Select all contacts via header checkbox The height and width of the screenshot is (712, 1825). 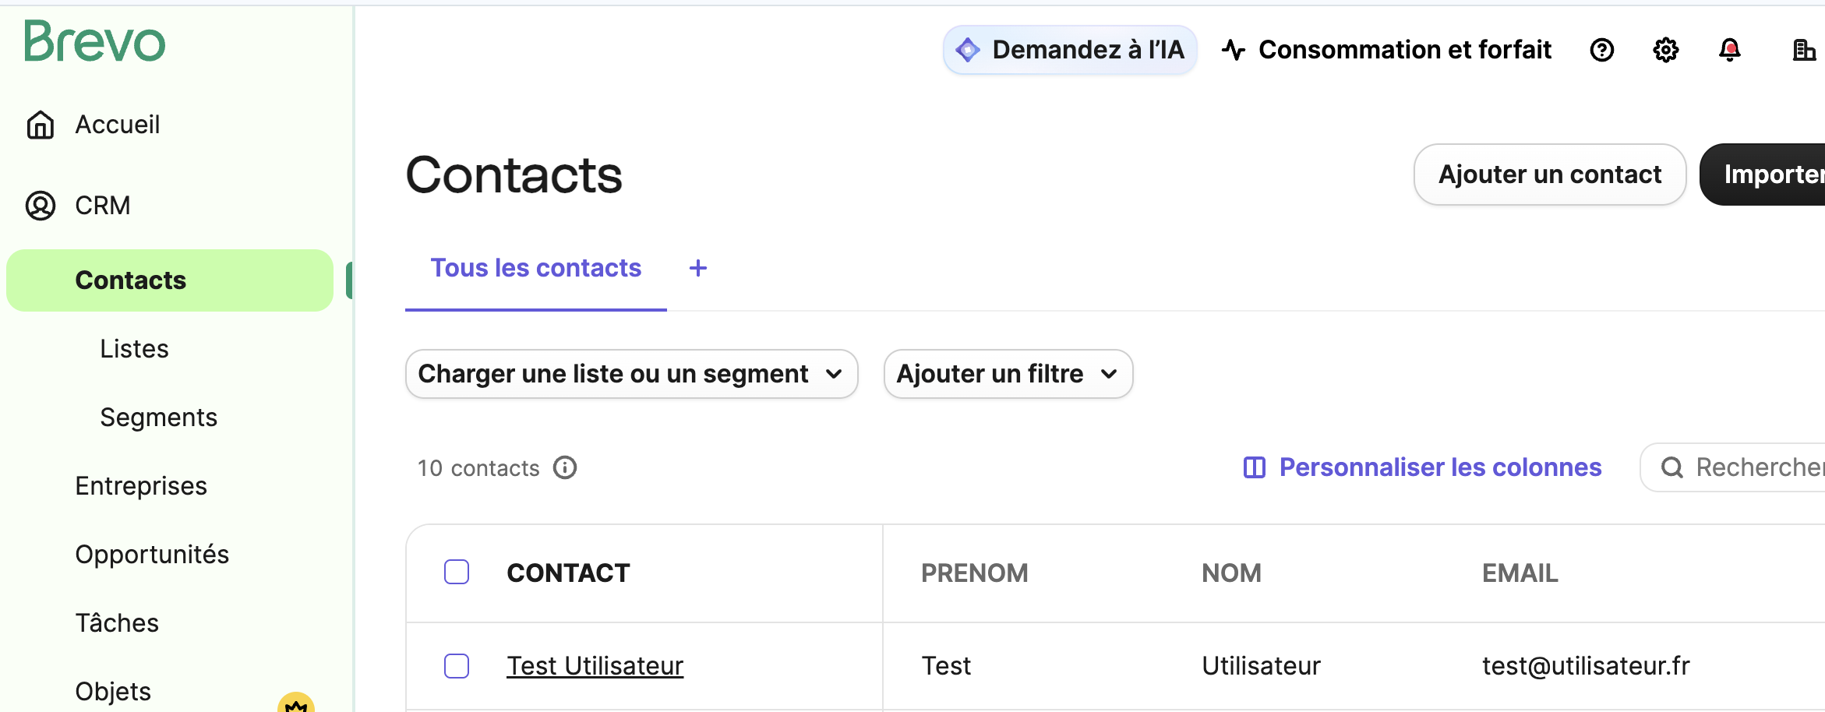[457, 572]
